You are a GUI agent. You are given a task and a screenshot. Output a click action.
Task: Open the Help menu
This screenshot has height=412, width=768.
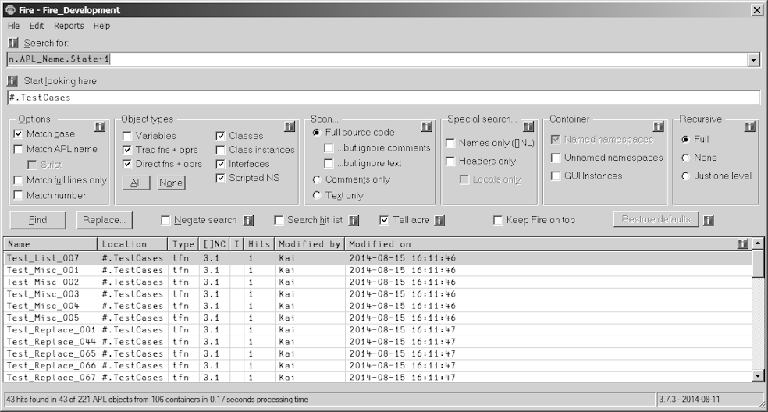coord(102,26)
